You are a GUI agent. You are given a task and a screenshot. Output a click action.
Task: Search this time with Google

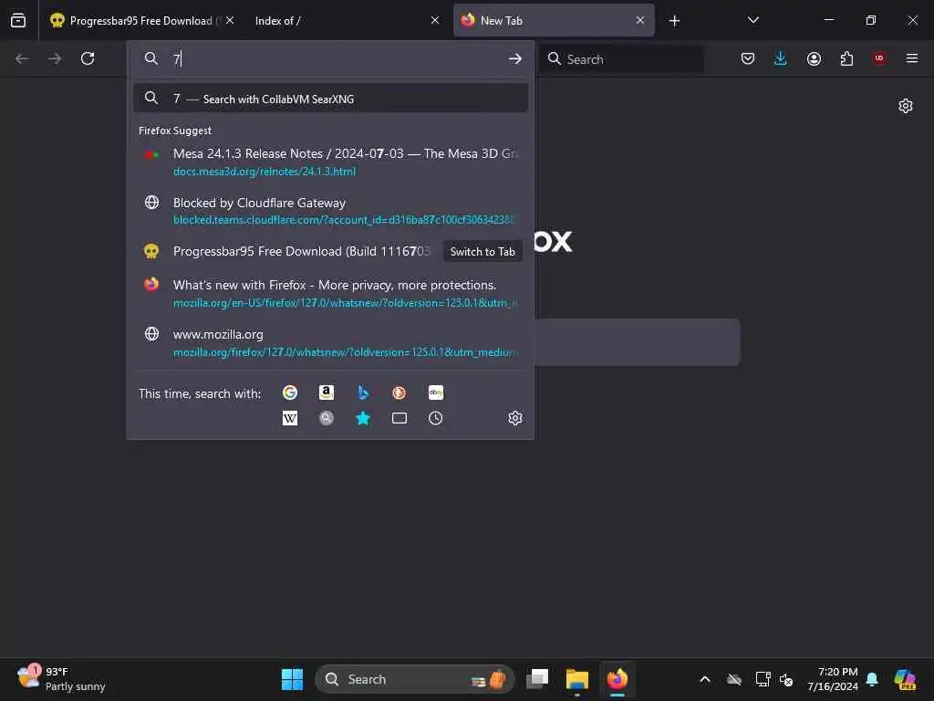click(290, 392)
